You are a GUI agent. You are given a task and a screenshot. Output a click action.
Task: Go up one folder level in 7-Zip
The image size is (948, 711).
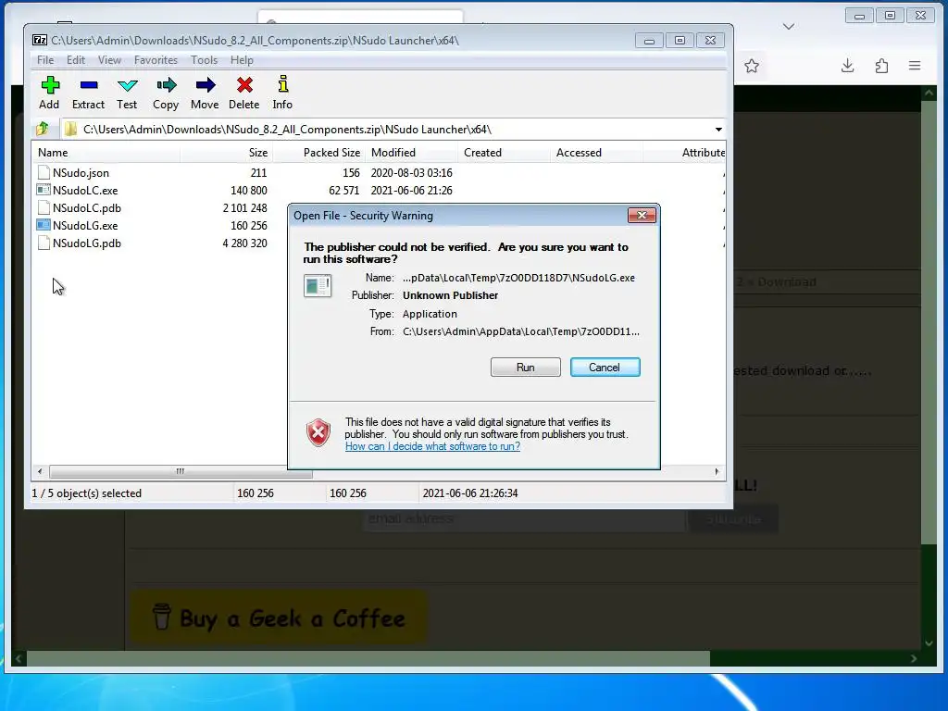[43, 129]
